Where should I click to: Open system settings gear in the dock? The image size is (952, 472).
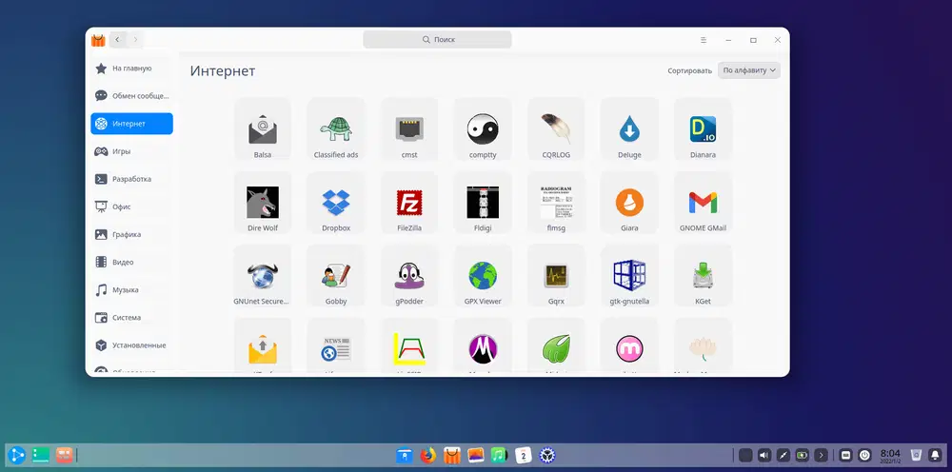pyautogui.click(x=547, y=455)
